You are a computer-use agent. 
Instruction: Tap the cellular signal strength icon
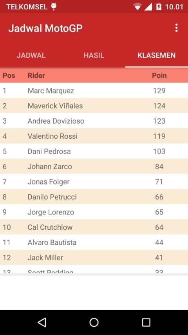[x=148, y=7]
